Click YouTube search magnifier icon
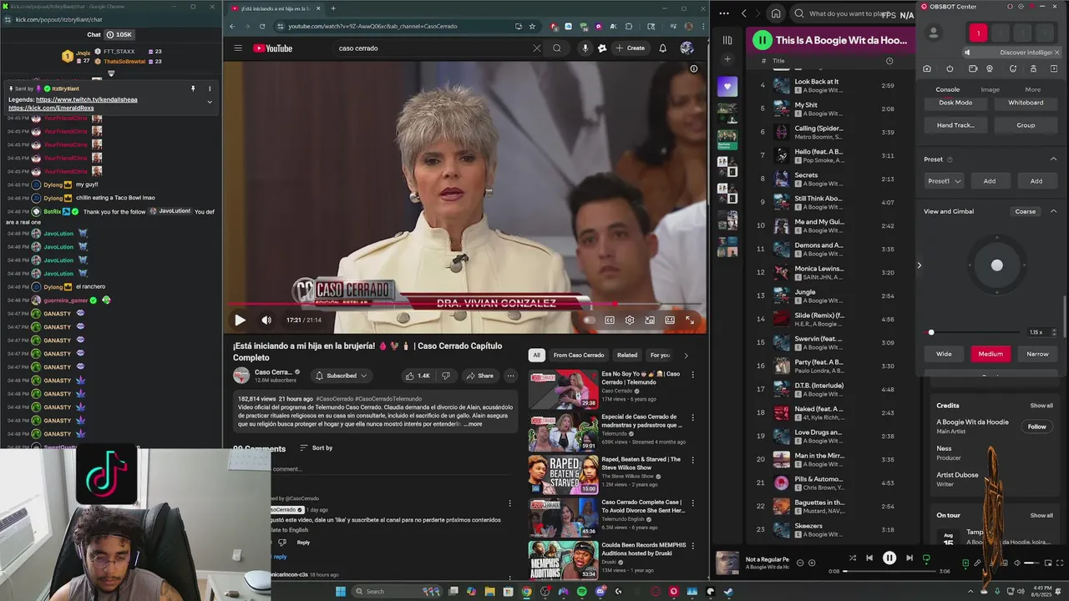1069x601 pixels. pyautogui.click(x=557, y=48)
